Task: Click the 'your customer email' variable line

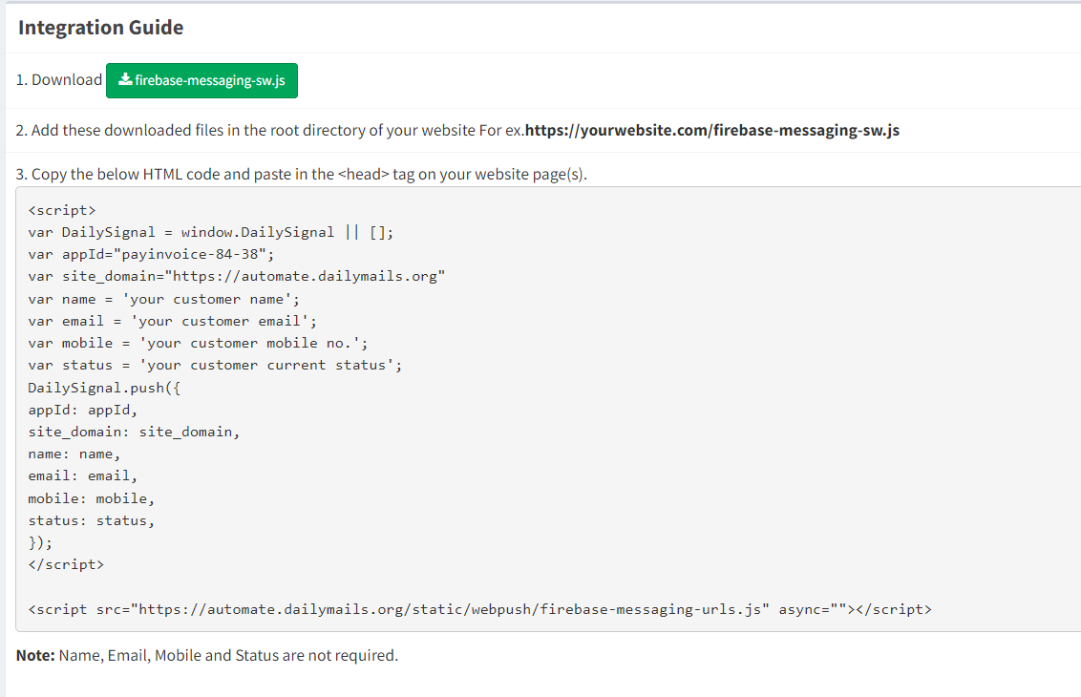Action: (172, 321)
